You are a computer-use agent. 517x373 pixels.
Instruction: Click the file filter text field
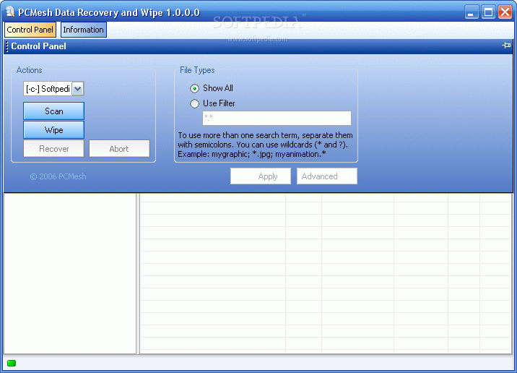pyautogui.click(x=277, y=118)
